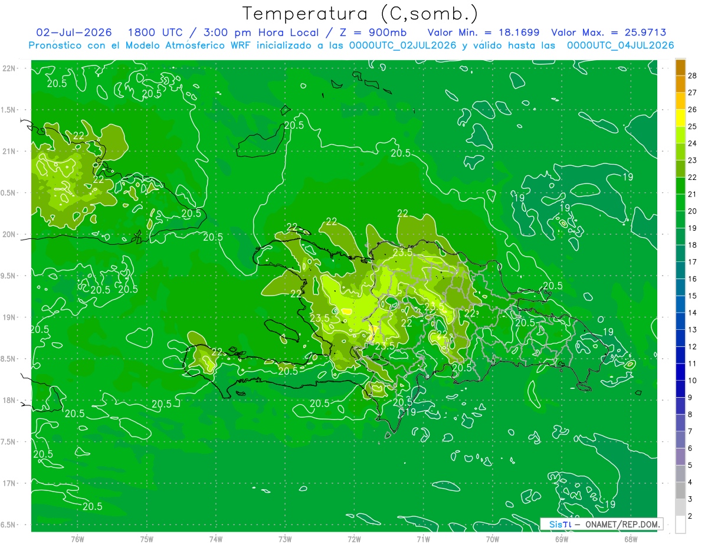Screen dimensions: 708x547
Task: Click the purple legend swatch between 5 and 6
Action: point(680,457)
